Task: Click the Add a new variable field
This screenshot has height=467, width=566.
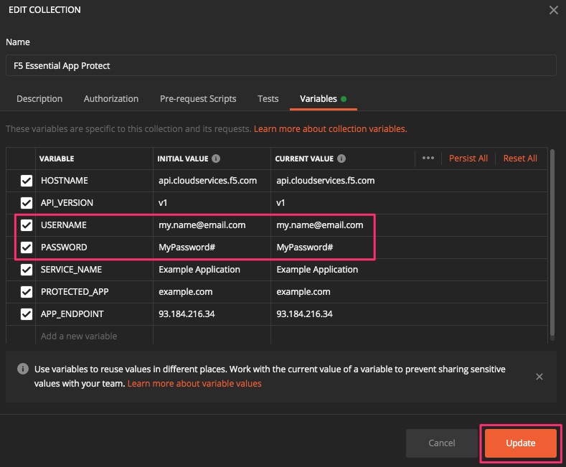Action: coord(94,336)
